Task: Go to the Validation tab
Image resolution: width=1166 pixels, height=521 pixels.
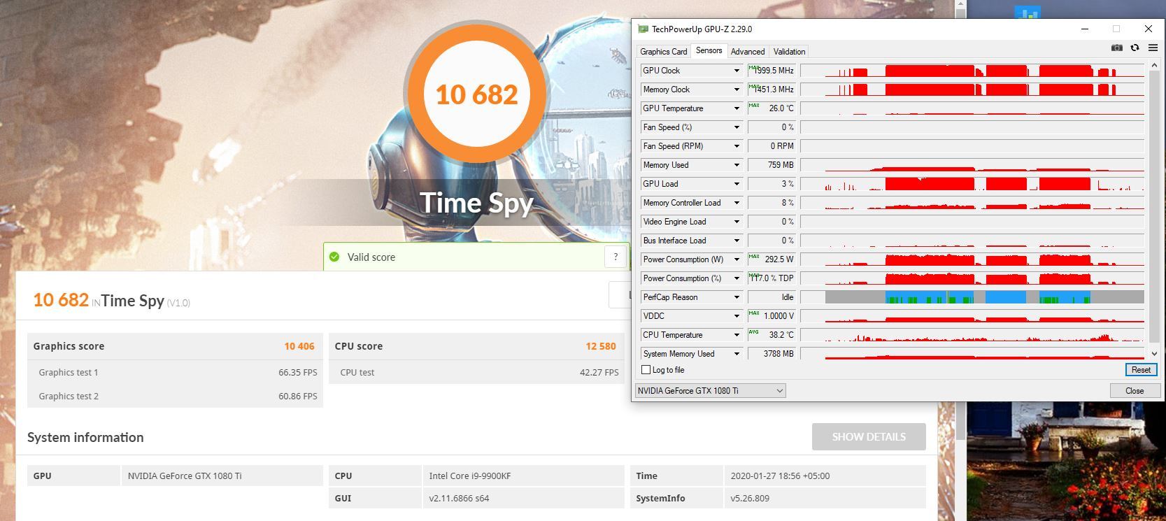Action: pyautogui.click(x=789, y=52)
